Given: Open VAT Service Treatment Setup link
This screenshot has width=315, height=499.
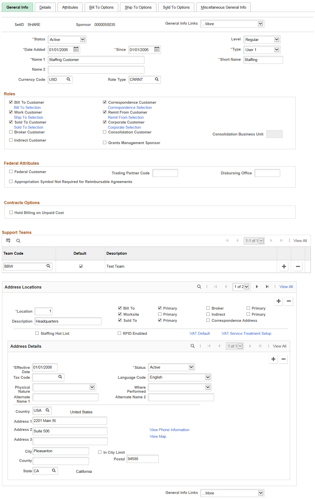Looking at the screenshot, I should pos(246,333).
